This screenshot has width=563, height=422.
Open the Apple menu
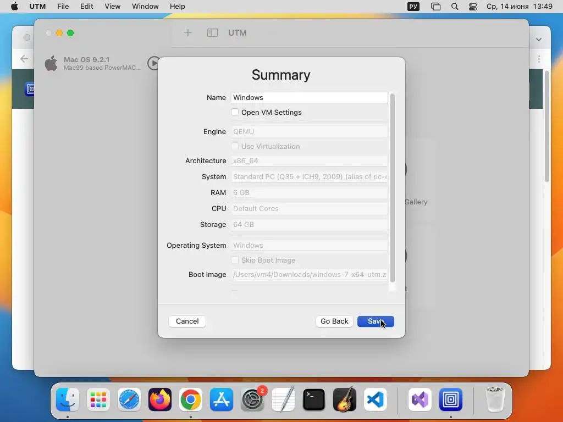tap(14, 7)
